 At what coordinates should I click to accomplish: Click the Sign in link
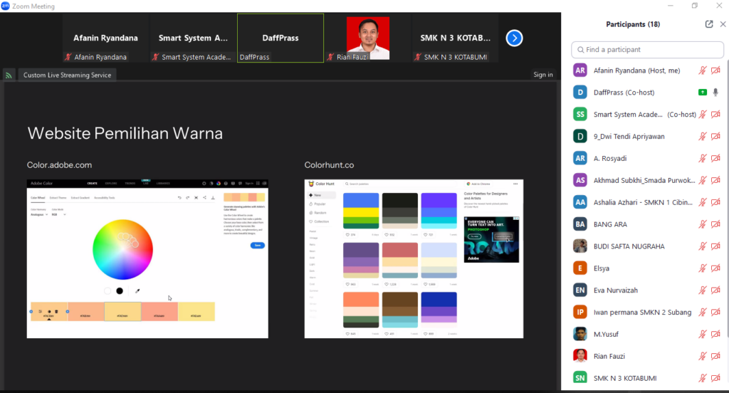click(543, 75)
